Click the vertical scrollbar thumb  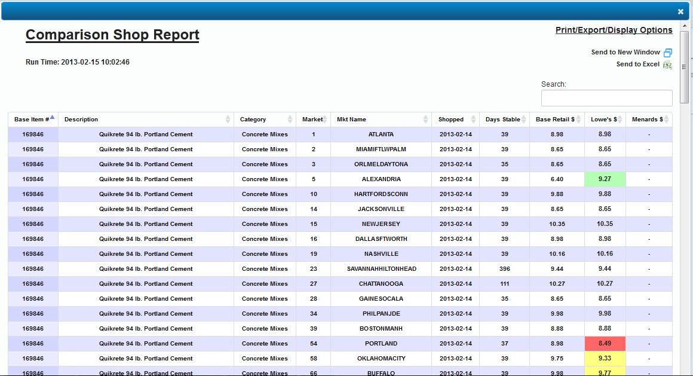[684, 67]
